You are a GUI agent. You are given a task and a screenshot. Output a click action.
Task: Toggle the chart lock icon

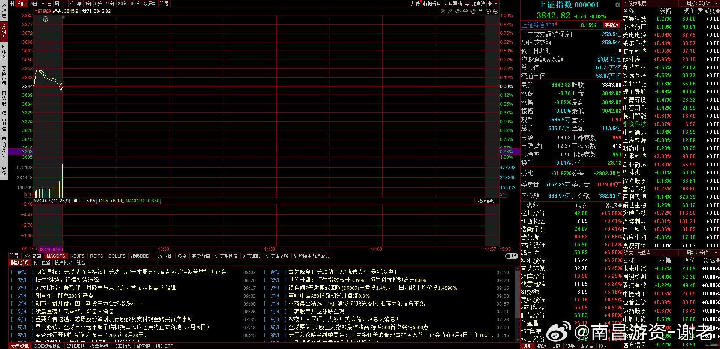[480, 12]
